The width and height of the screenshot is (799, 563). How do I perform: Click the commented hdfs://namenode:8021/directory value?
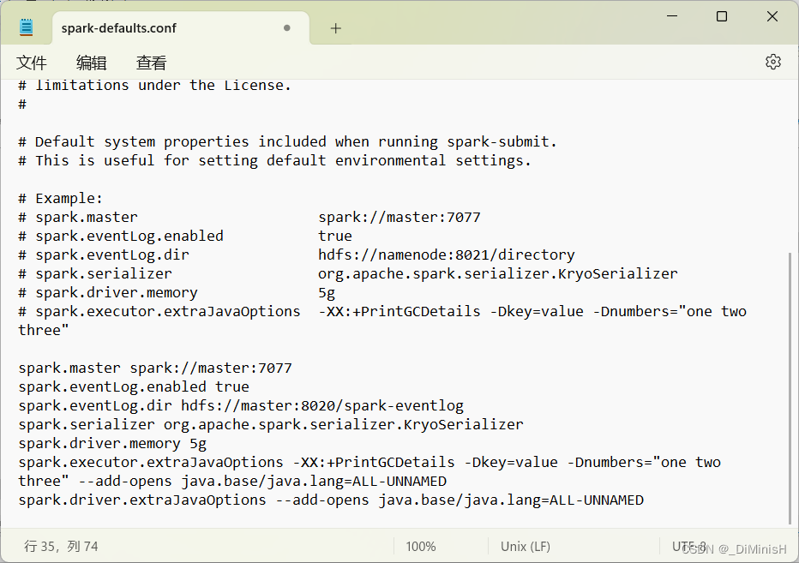click(x=447, y=255)
